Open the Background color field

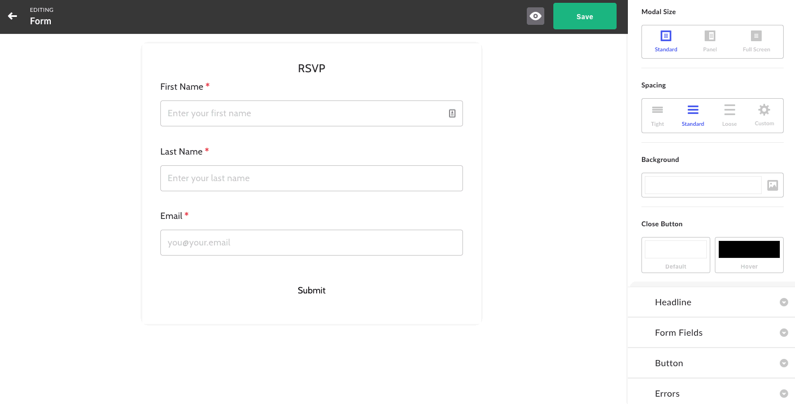coord(703,185)
